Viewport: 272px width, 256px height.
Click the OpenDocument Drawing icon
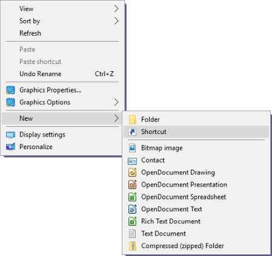[x=133, y=173]
